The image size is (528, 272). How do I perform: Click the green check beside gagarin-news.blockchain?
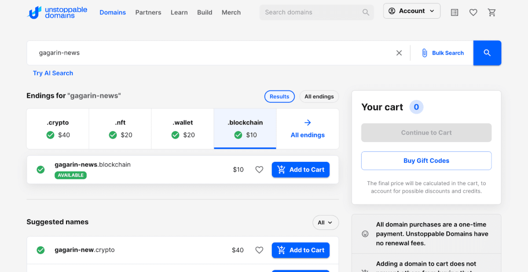point(40,170)
